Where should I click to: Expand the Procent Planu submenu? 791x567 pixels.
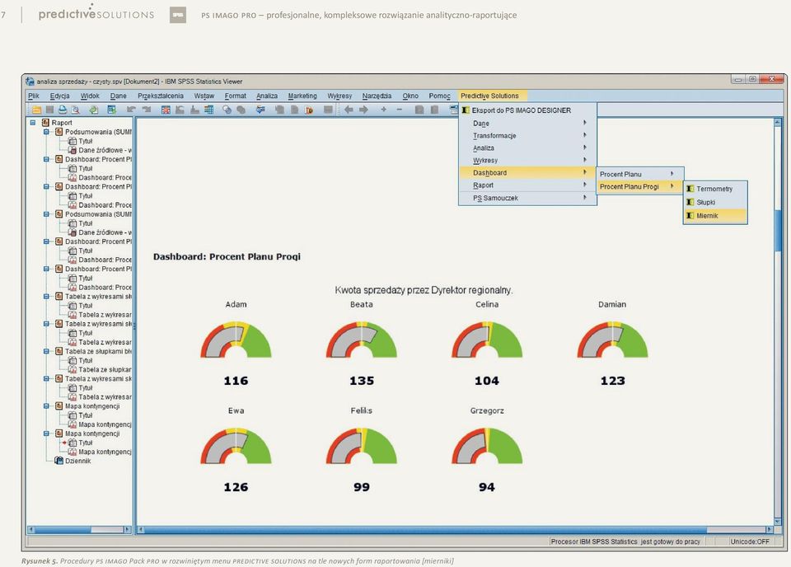639,174
